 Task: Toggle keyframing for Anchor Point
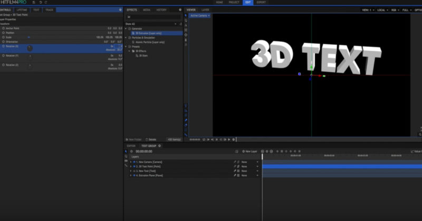point(3,28)
